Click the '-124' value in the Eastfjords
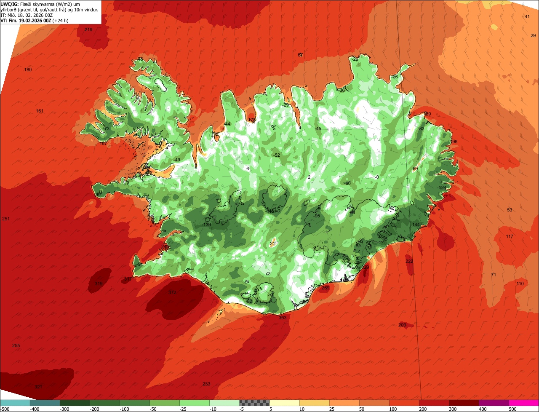 pyautogui.click(x=441, y=187)
